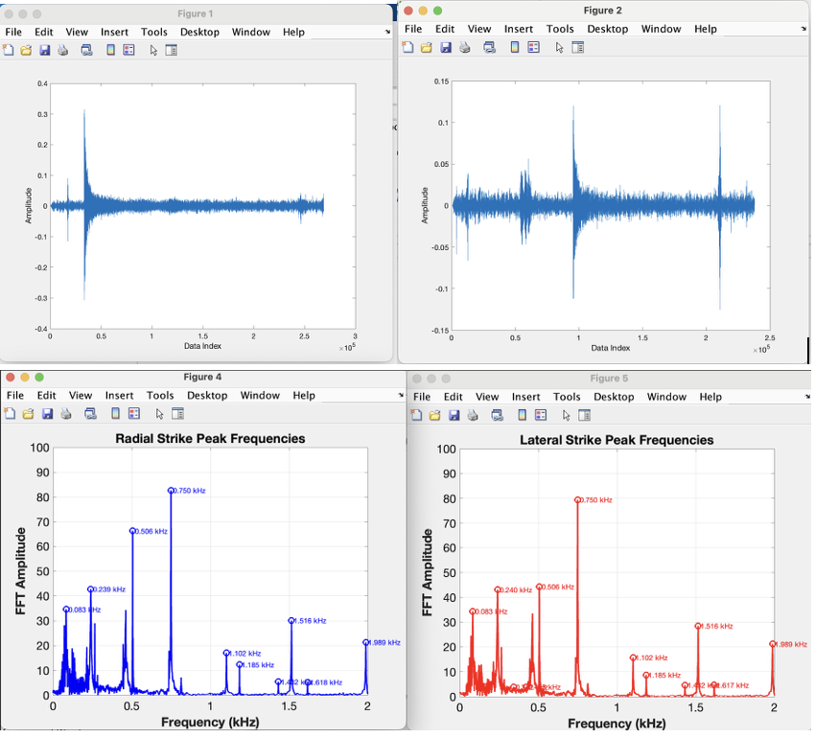Open the View menu in Figure 5
Image resolution: width=815 pixels, height=738 pixels.
tap(487, 397)
